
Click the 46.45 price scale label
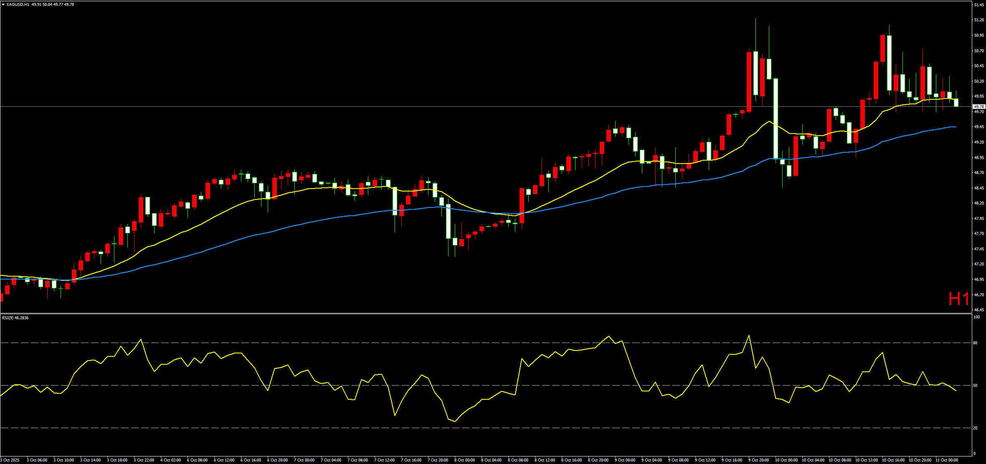pos(978,310)
